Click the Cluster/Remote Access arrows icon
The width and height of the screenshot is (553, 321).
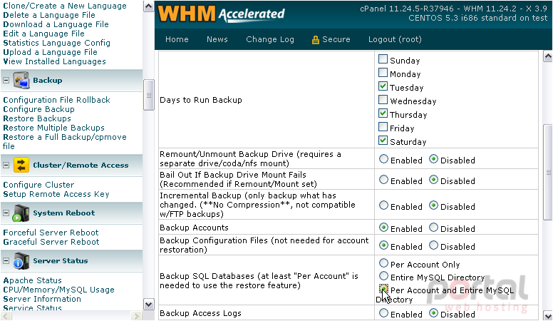click(x=21, y=165)
